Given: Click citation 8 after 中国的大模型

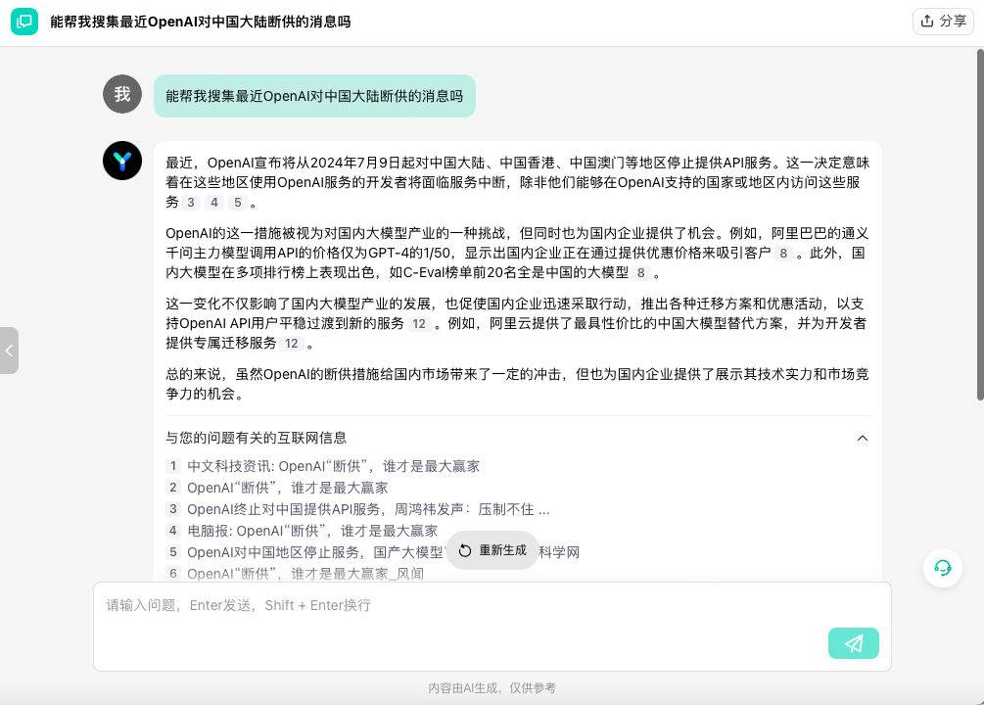Looking at the screenshot, I should click(x=640, y=272).
